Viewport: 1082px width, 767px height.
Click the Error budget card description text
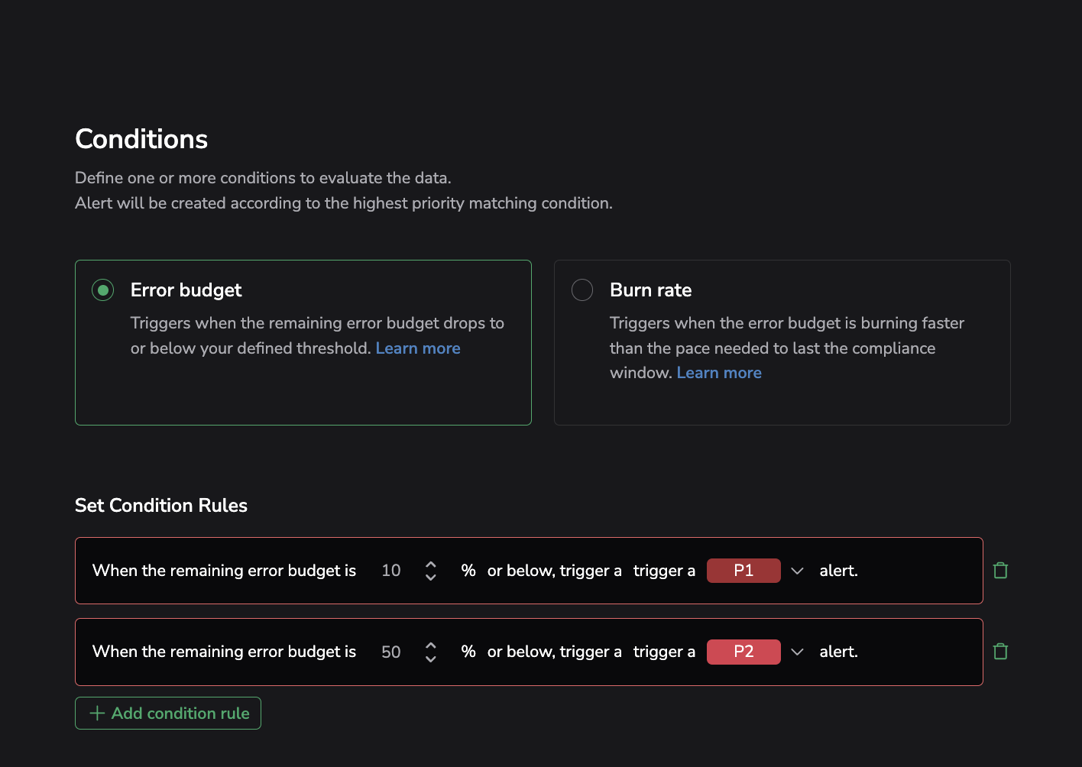[x=316, y=324]
